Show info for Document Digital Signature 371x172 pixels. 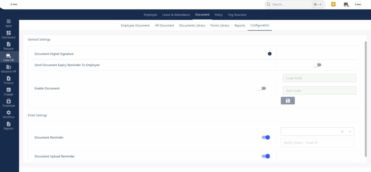[x=270, y=54]
